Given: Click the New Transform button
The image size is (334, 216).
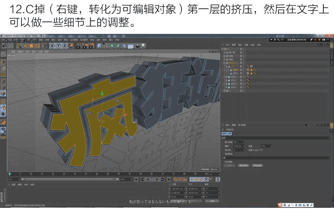Looking at the screenshot, I should [244, 165].
